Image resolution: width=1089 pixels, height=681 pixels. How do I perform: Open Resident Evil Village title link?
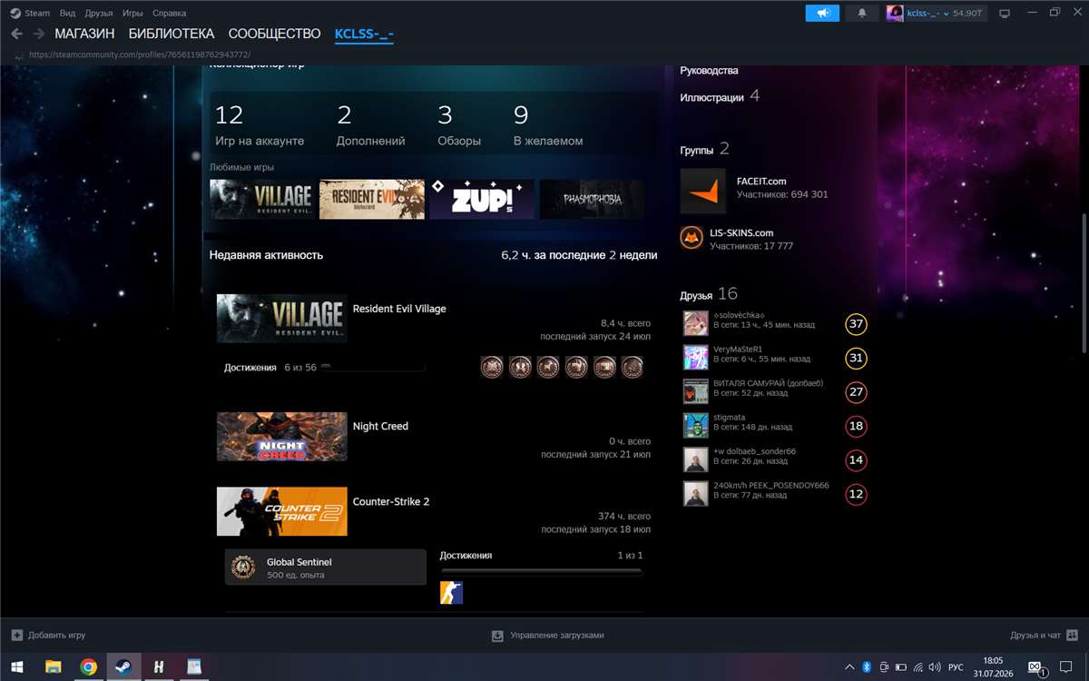click(399, 309)
